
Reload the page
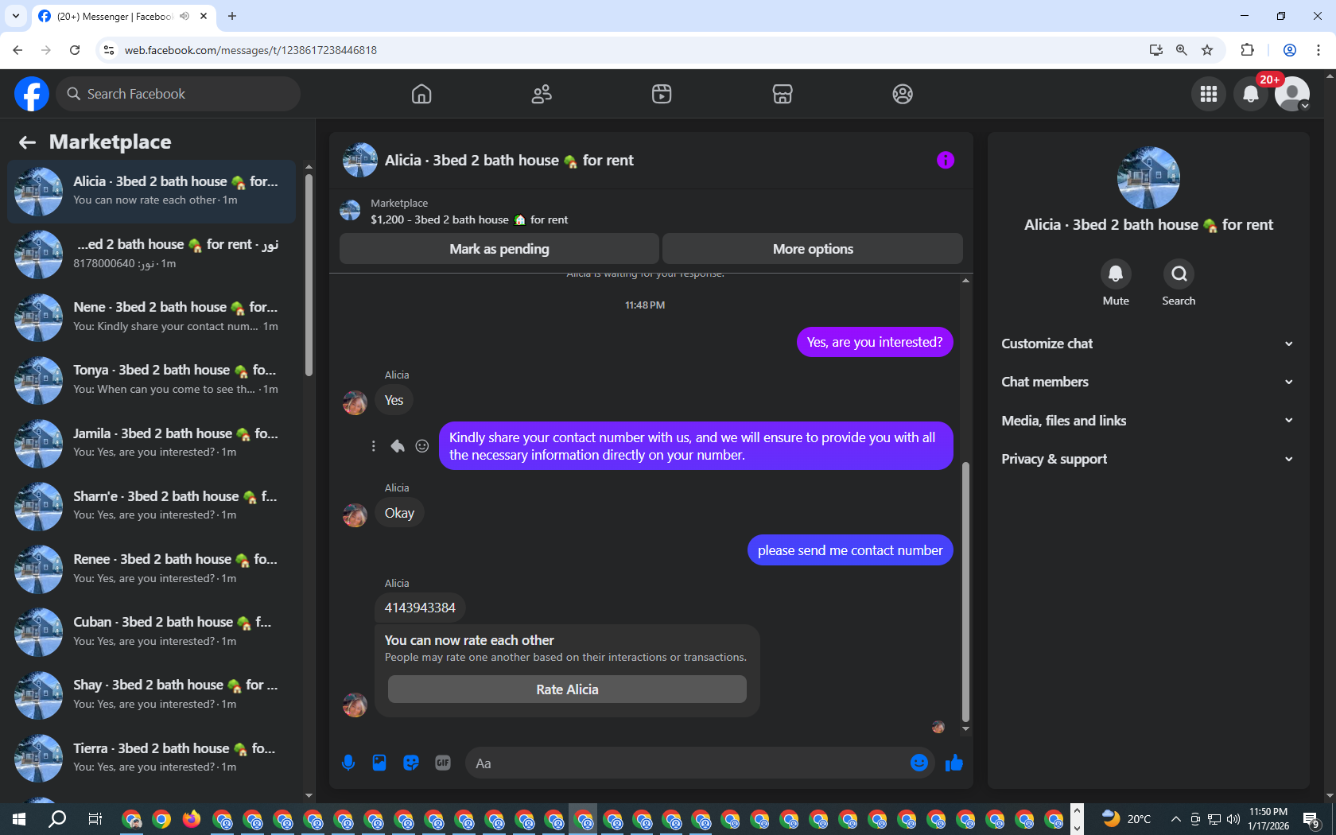(75, 50)
